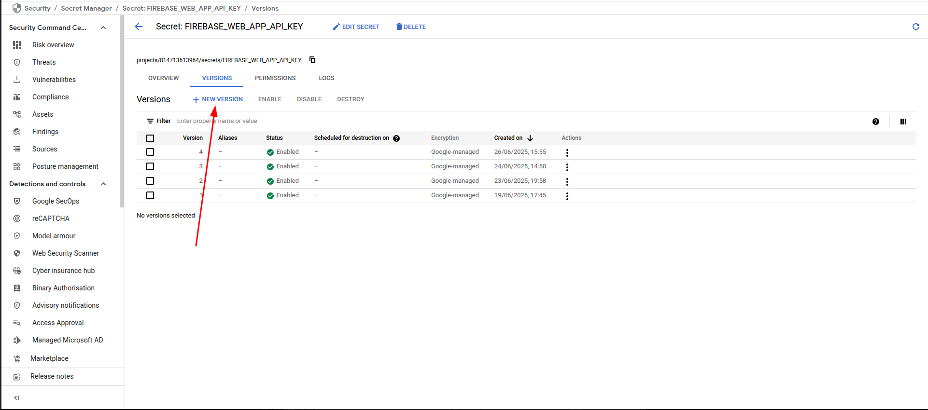Image resolution: width=928 pixels, height=410 pixels.
Task: Click the refresh icon at top right
Action: tap(915, 27)
